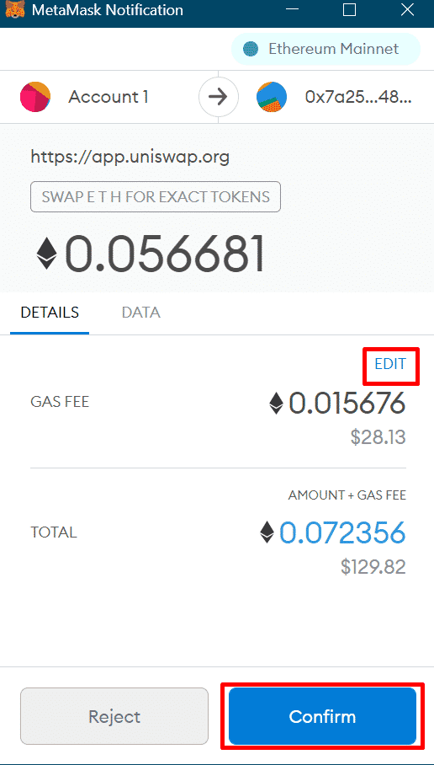Click the recipient address 0x7a25...48

pos(358,97)
